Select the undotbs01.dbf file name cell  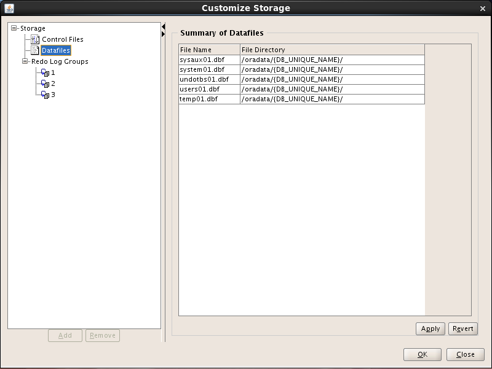pyautogui.click(x=209, y=79)
